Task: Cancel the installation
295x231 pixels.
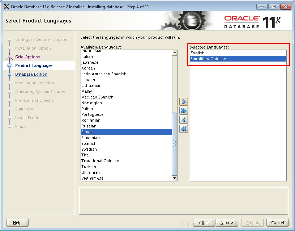Action: pyautogui.click(x=277, y=223)
